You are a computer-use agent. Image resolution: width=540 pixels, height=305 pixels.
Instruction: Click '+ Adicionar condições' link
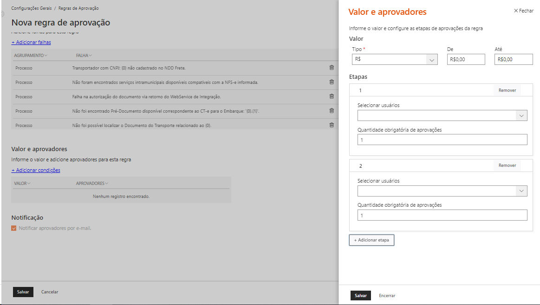pos(36,170)
